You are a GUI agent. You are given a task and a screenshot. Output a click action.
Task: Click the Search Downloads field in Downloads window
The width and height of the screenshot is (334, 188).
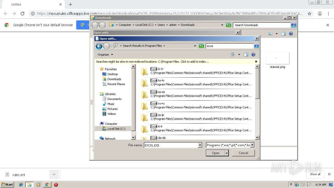click(x=262, y=25)
